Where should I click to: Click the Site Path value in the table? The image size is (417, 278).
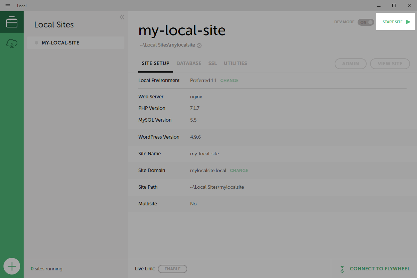tap(217, 187)
